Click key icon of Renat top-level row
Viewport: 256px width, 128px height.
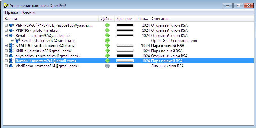pos(12,35)
